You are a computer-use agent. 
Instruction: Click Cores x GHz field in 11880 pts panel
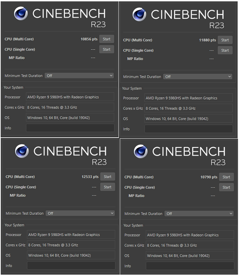coord(189,108)
